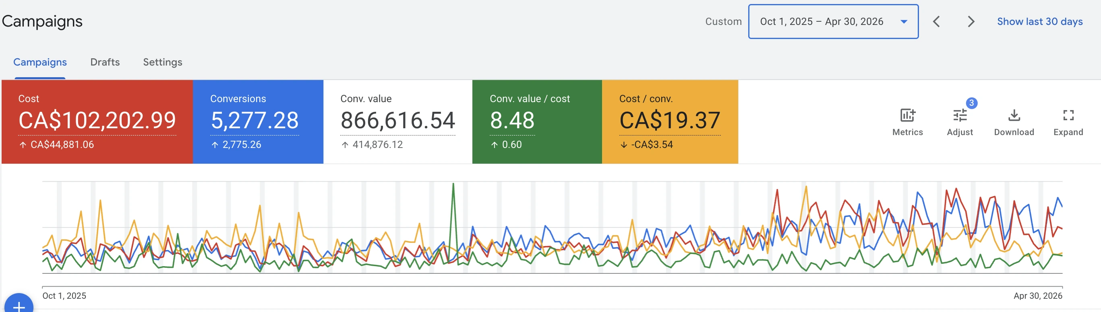Open the Settings tab

click(x=162, y=62)
